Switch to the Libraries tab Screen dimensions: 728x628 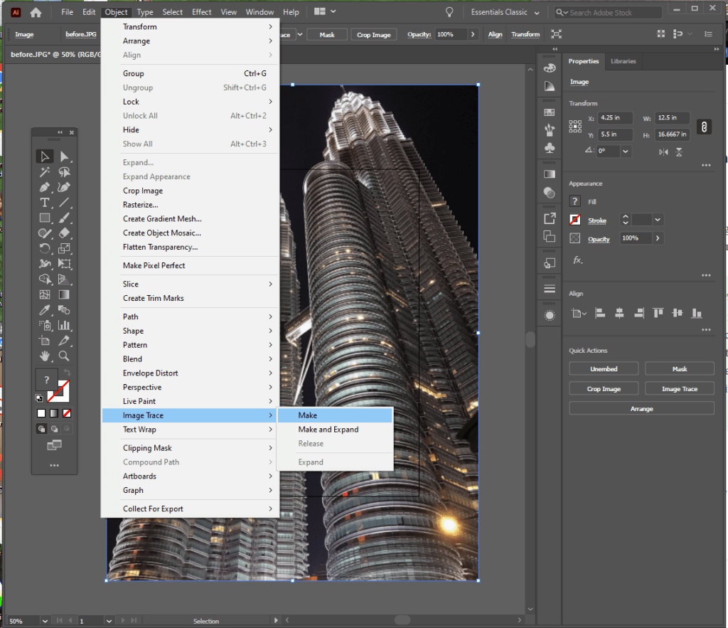coord(623,61)
